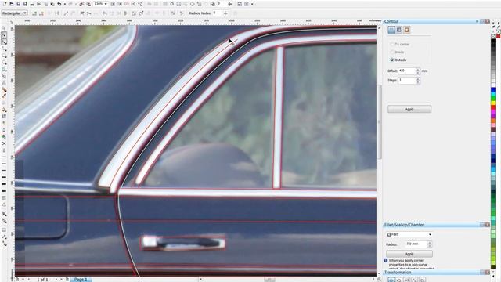Apply the Contour settings
Viewport: 501px width, 282px height.
[x=409, y=110]
